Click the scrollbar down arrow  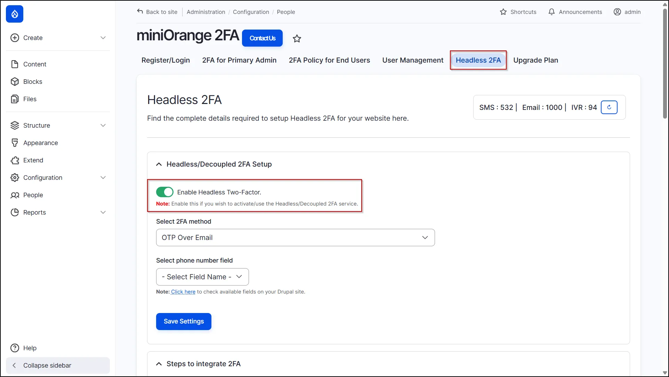(x=665, y=373)
